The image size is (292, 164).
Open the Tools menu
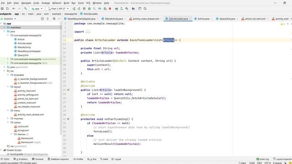pyautogui.click(x=81, y=3)
